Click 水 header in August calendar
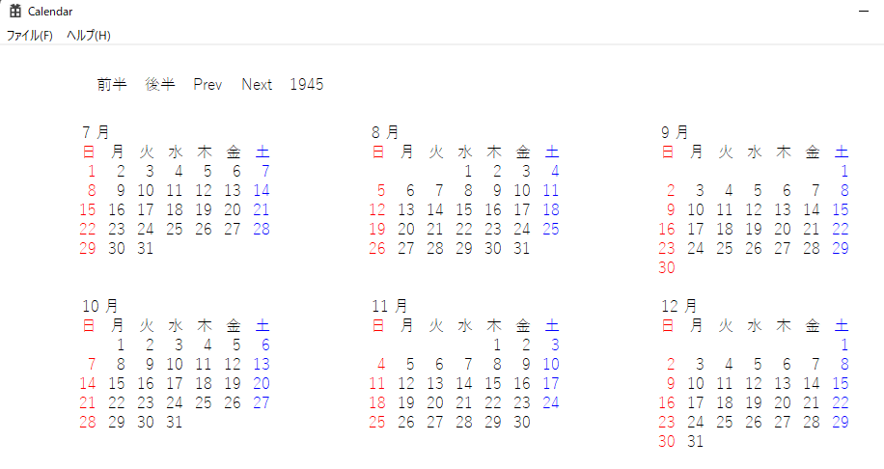 coord(465,152)
